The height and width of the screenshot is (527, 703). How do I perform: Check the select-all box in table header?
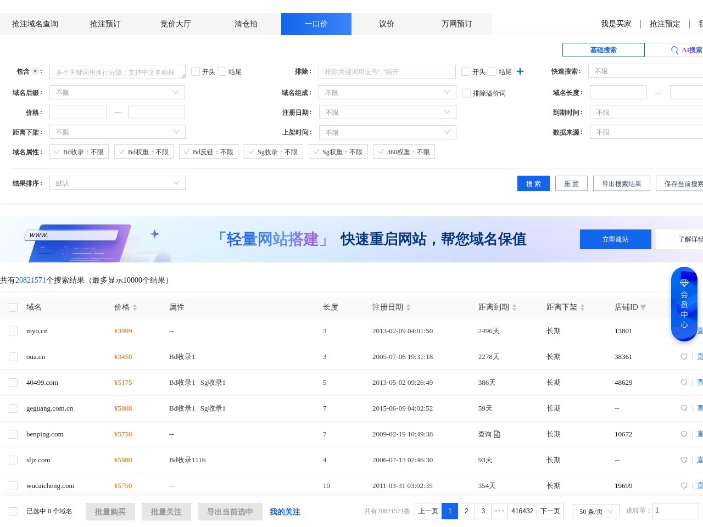point(13,307)
